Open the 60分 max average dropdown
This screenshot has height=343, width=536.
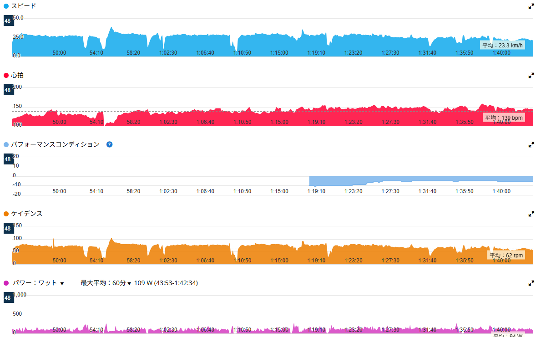[x=122, y=283]
